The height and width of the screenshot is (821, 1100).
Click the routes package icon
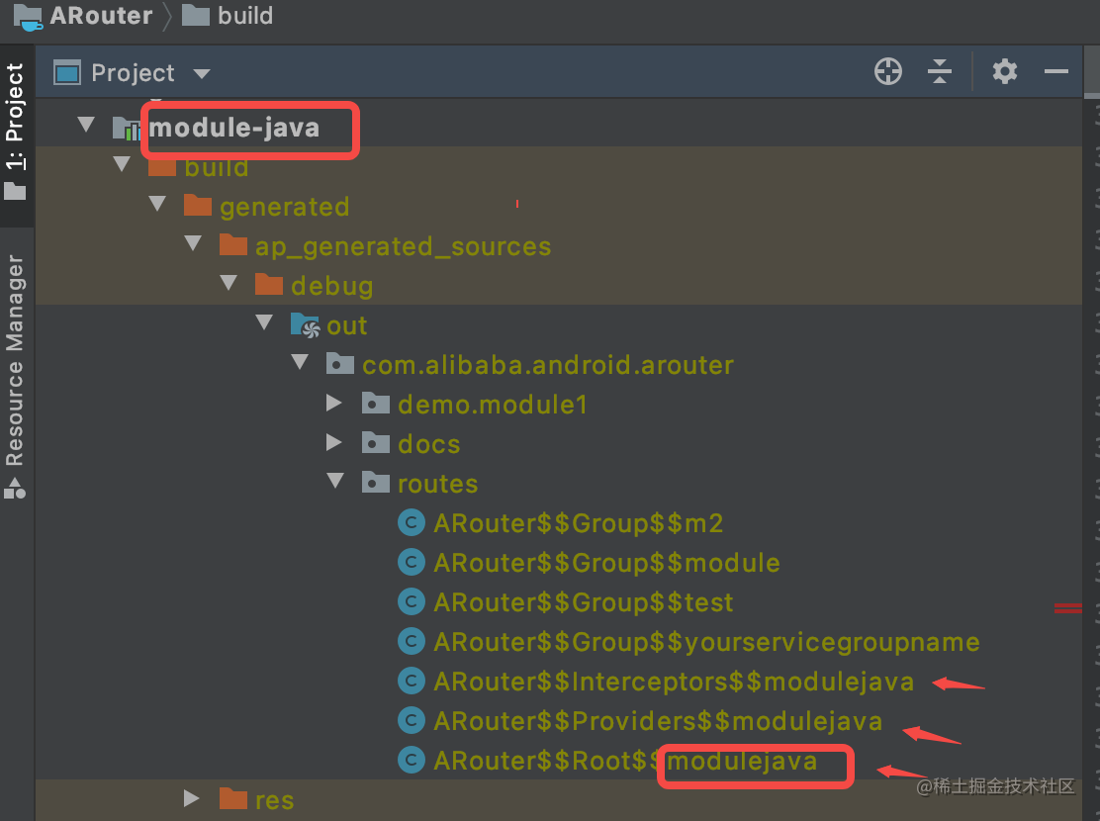(376, 482)
